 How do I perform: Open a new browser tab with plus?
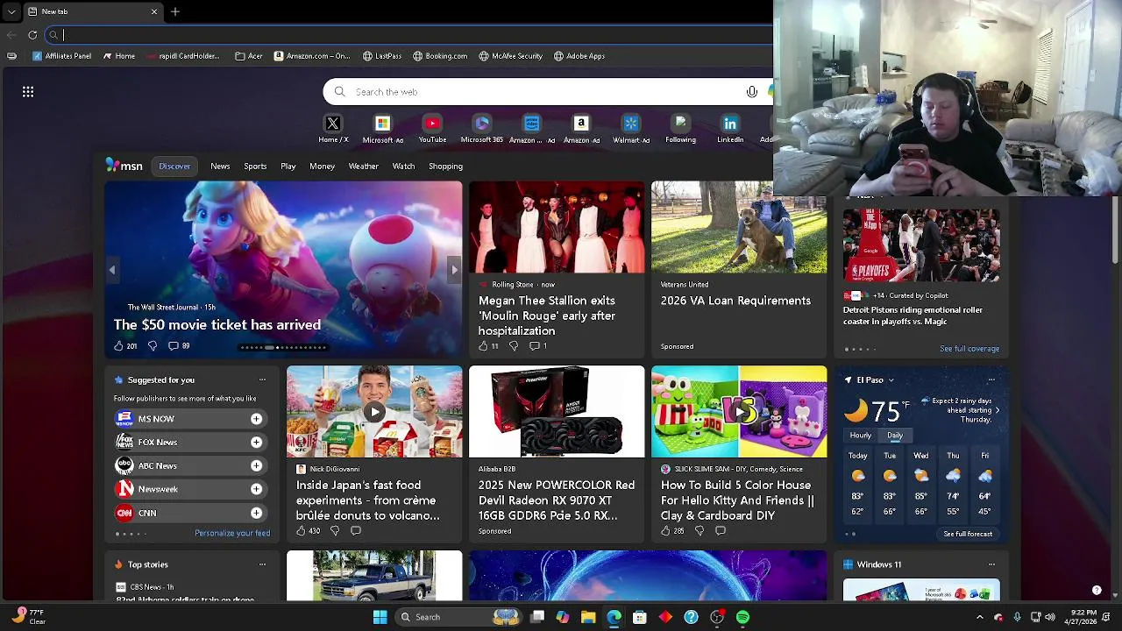click(175, 11)
